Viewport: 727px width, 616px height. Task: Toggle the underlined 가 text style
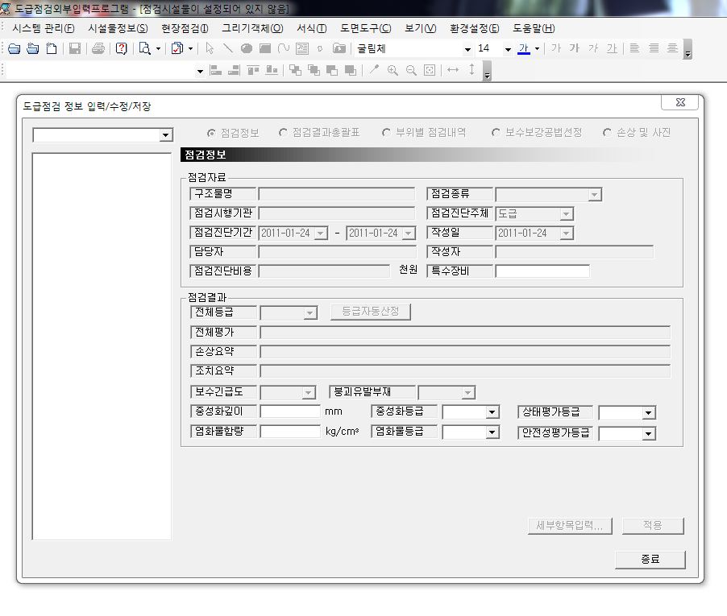612,48
